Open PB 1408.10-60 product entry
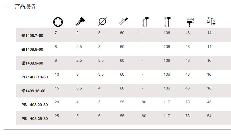231x136 pixels. pos(35,77)
